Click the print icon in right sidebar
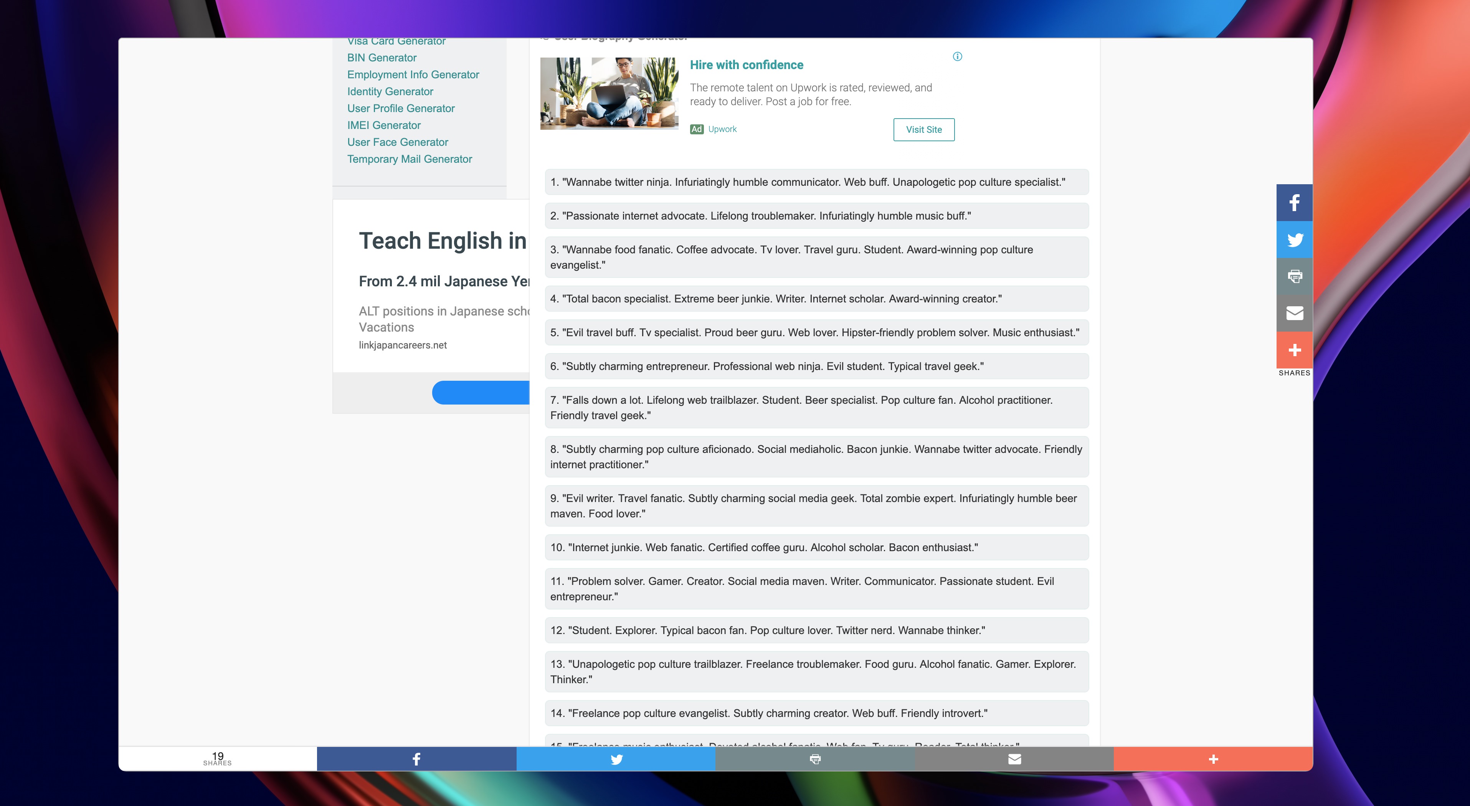Image resolution: width=1470 pixels, height=806 pixels. pos(1294,276)
